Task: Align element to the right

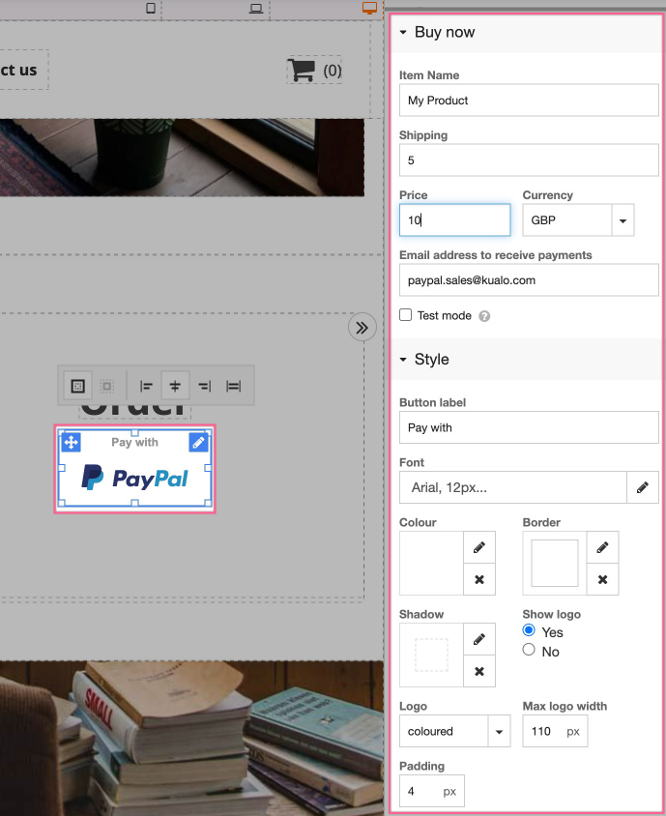Action: pyautogui.click(x=205, y=386)
